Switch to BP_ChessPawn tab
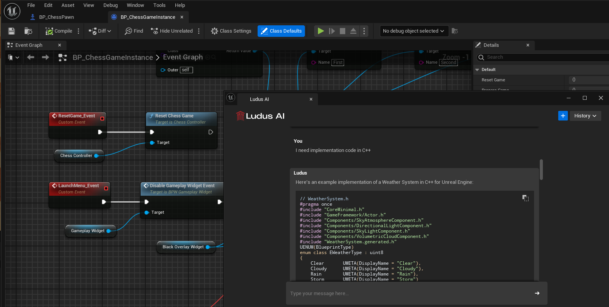Viewport: 609px width, 307px height. click(x=52, y=17)
